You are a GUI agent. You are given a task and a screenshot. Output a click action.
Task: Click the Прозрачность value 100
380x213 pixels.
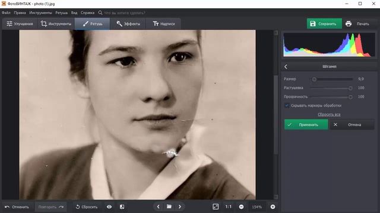pyautogui.click(x=361, y=97)
